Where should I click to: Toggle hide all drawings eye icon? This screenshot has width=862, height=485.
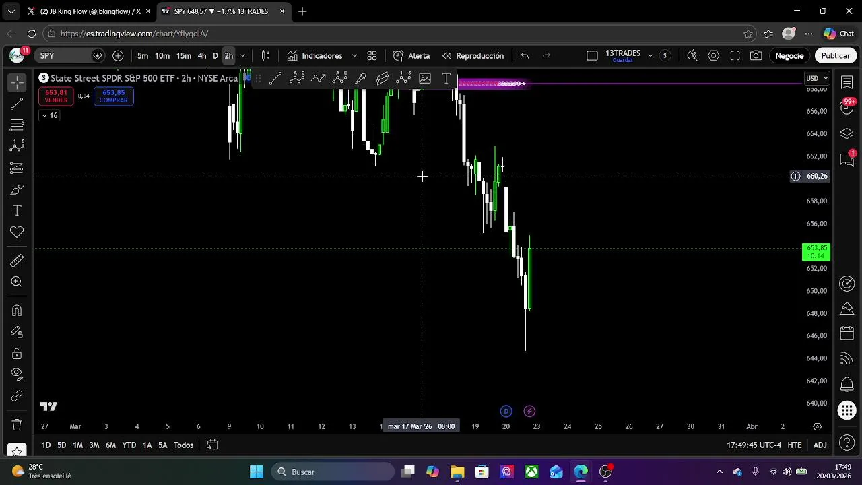pyautogui.click(x=17, y=375)
